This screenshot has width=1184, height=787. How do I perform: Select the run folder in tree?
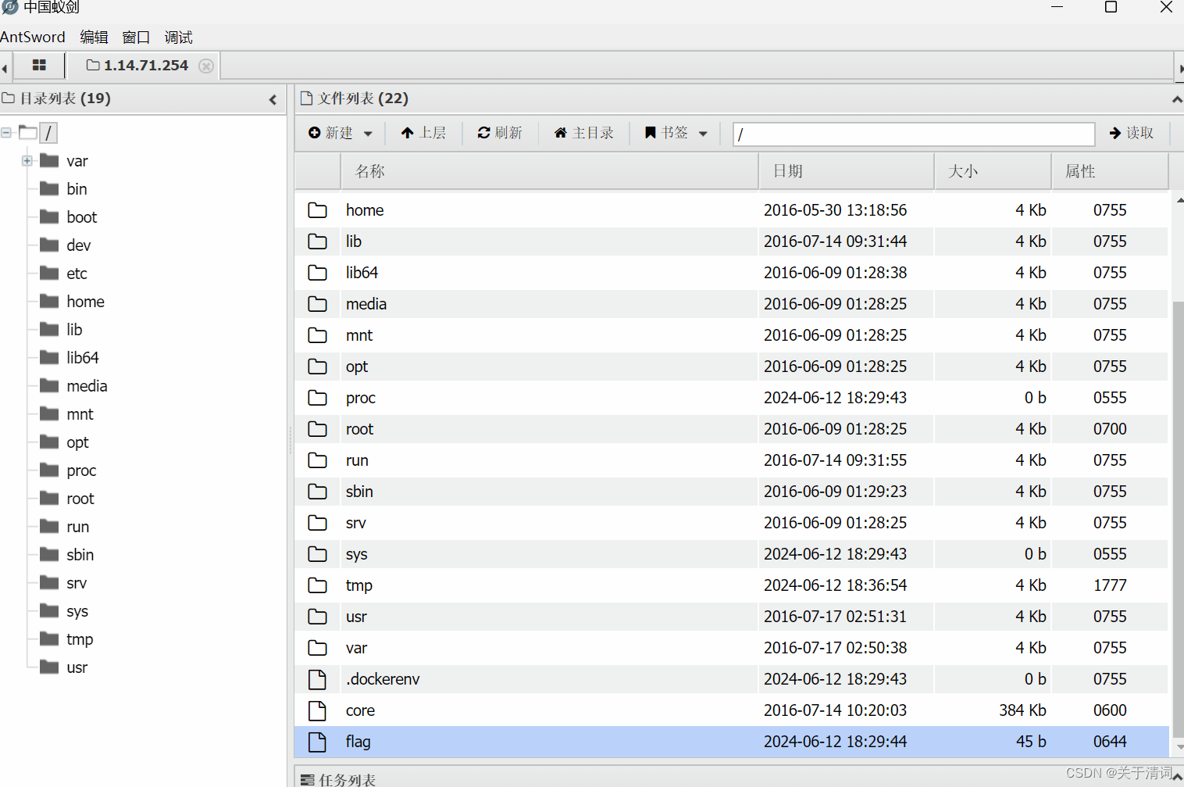(x=78, y=527)
